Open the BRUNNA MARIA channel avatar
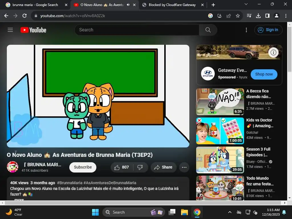This screenshot has height=219, width=292. click(x=13, y=167)
